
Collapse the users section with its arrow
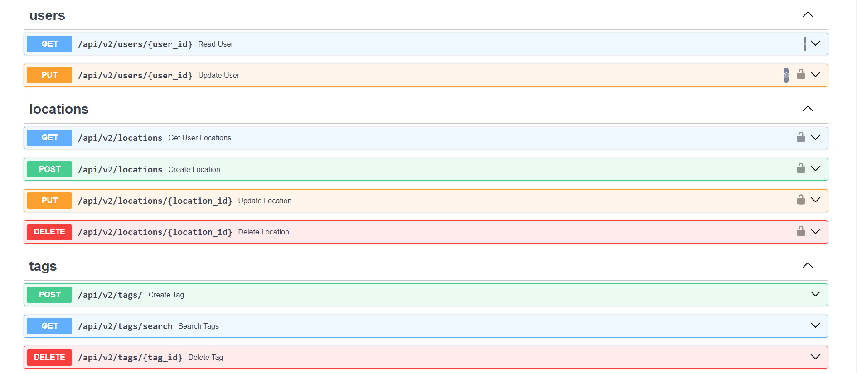tap(808, 14)
